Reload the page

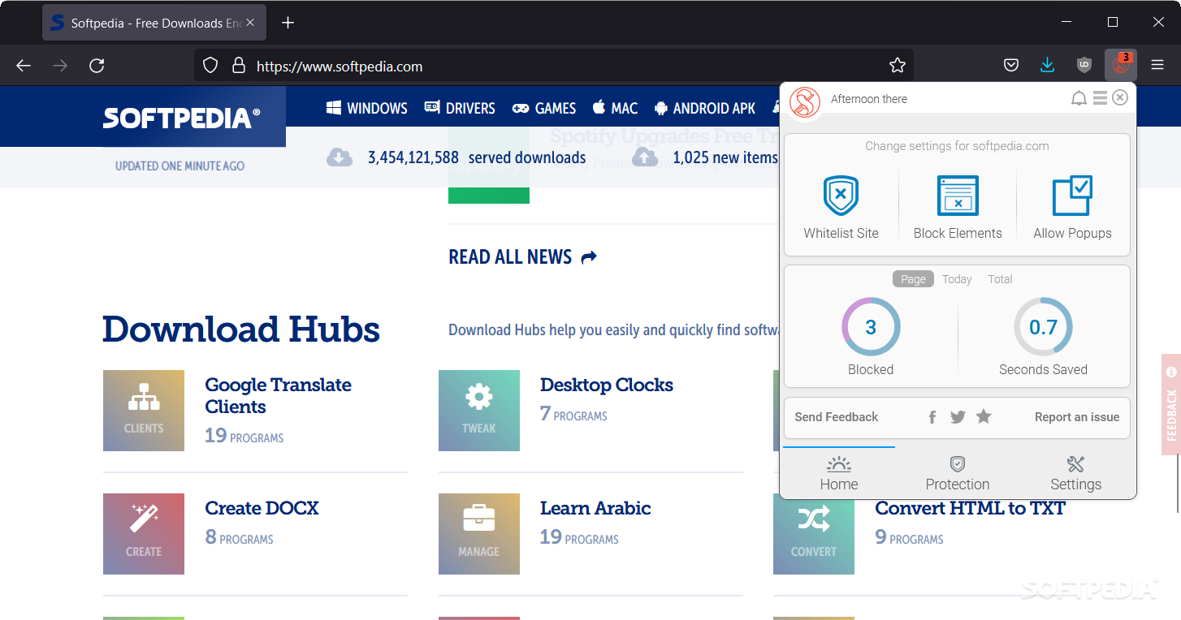click(x=97, y=66)
